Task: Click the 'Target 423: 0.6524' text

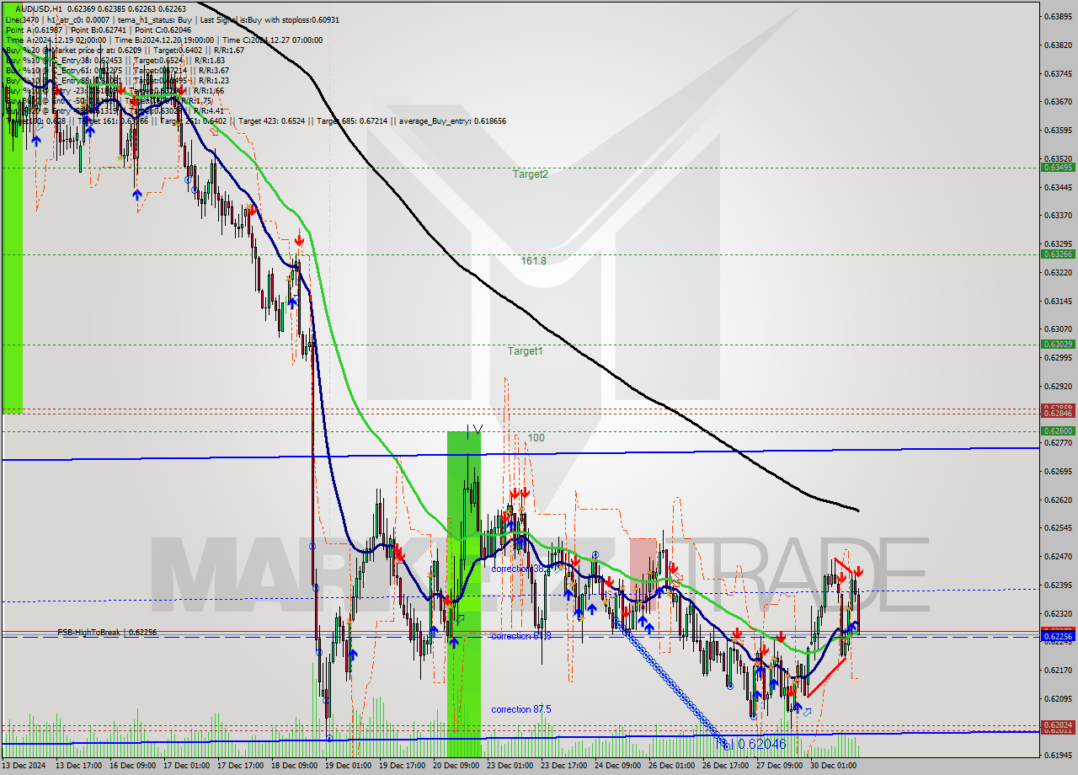Action: pos(271,121)
